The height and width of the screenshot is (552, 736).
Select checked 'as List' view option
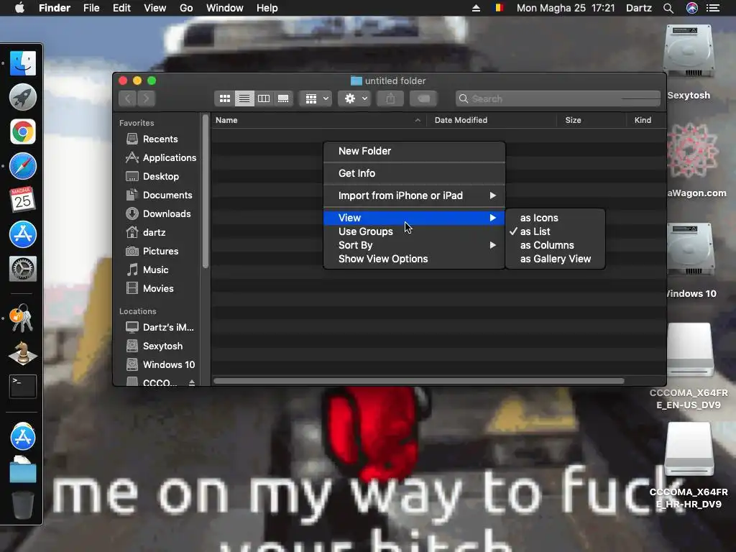tap(556, 231)
